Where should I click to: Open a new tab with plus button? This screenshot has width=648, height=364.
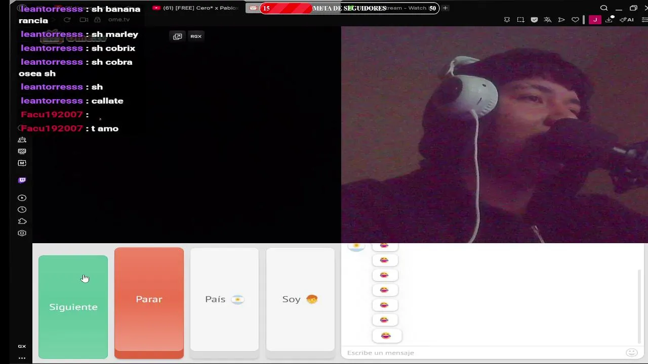[445, 8]
